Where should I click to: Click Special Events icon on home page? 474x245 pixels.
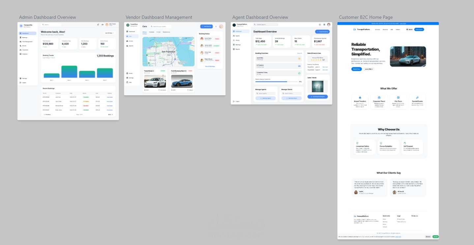point(417,98)
